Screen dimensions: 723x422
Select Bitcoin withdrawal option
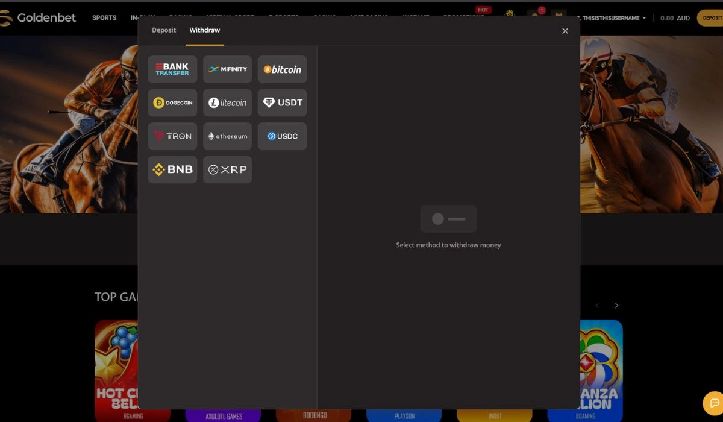point(282,69)
